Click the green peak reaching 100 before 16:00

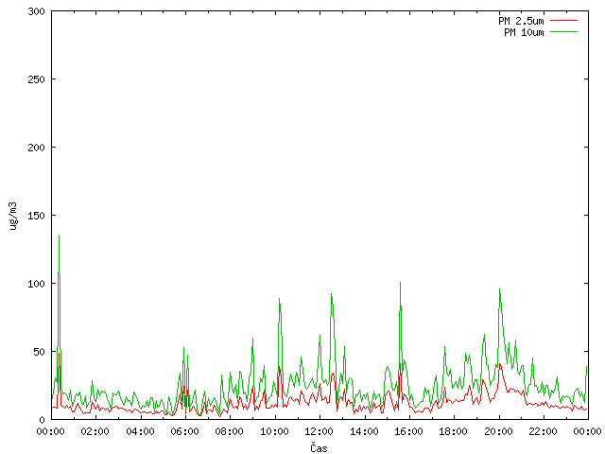(x=400, y=284)
